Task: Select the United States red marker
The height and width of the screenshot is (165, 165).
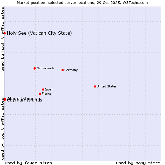Action: tap(95, 86)
